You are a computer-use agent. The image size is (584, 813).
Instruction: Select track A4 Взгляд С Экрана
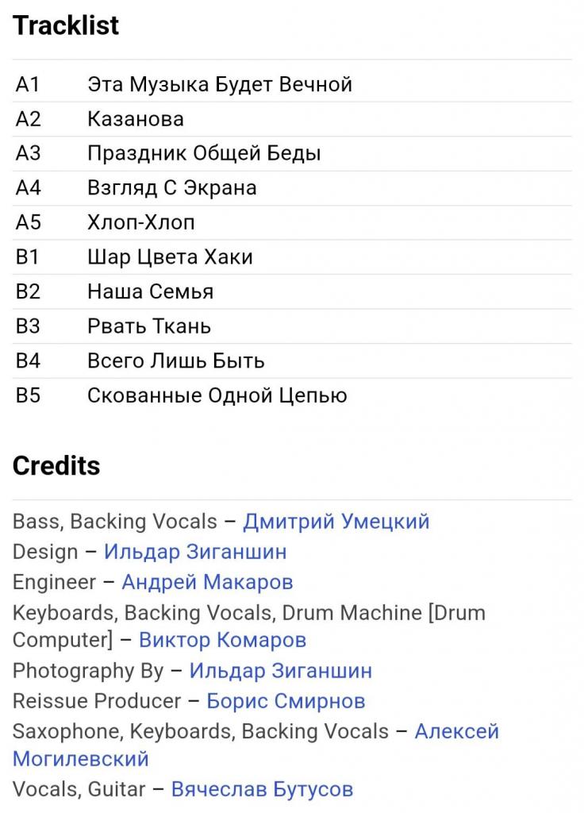coord(292,187)
